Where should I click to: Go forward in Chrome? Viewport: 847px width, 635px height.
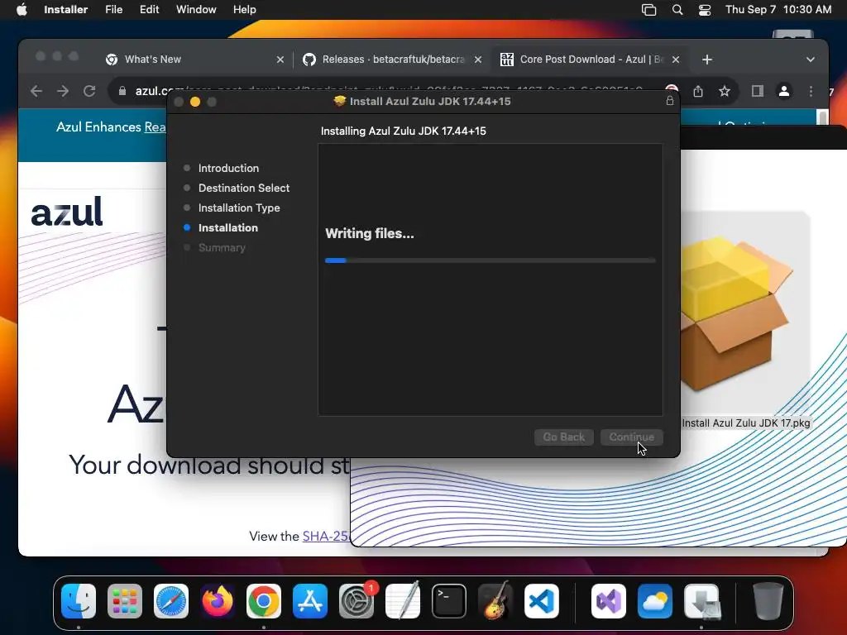pos(63,91)
